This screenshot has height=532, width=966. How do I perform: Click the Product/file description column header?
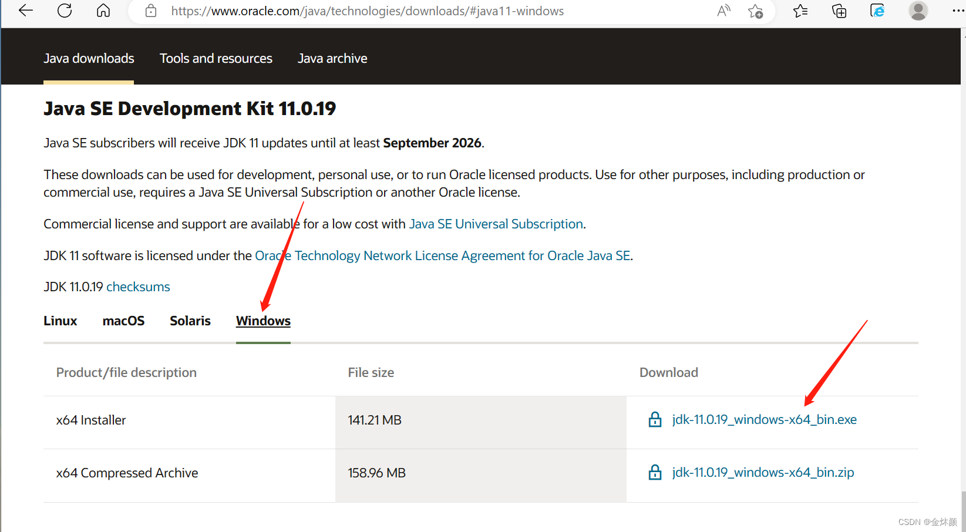[126, 372]
